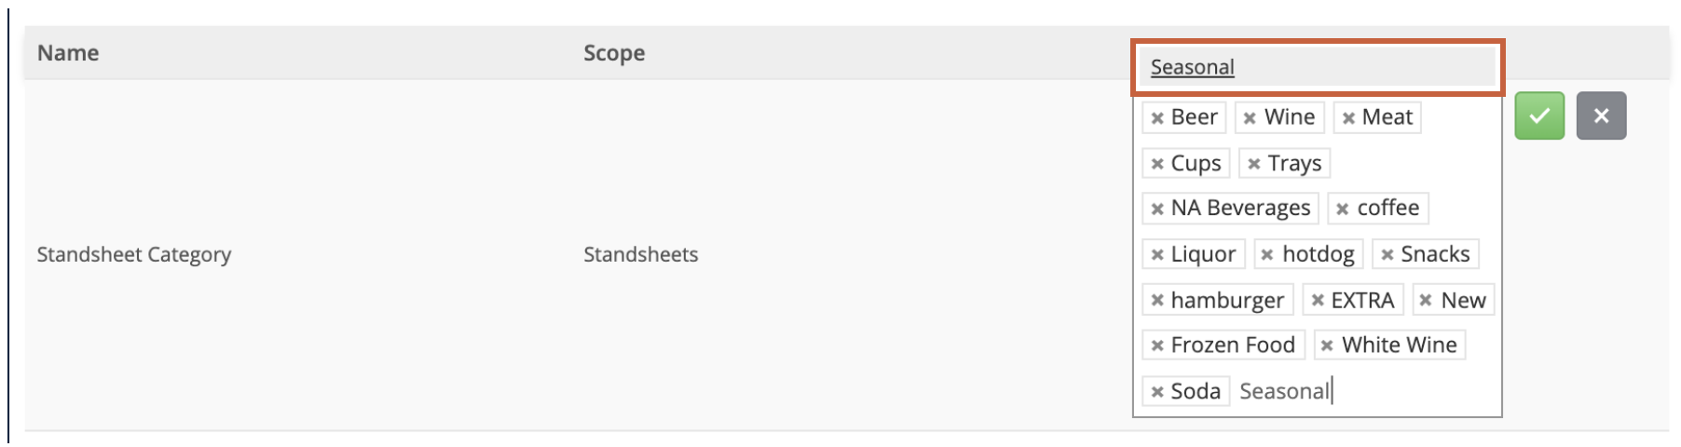
Task: Remove the hotdog tag
Action: 1267,254
